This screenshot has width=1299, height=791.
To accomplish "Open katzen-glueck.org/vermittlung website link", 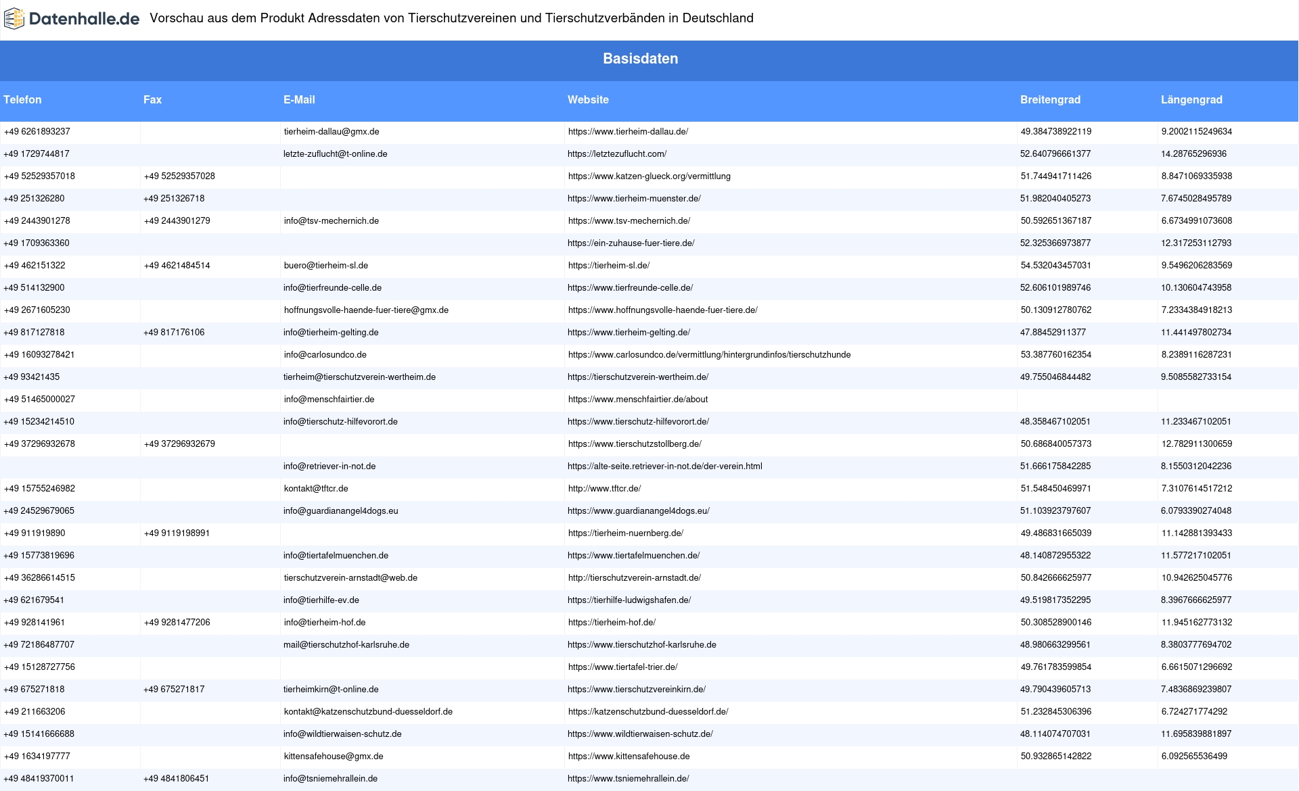I will click(x=649, y=176).
